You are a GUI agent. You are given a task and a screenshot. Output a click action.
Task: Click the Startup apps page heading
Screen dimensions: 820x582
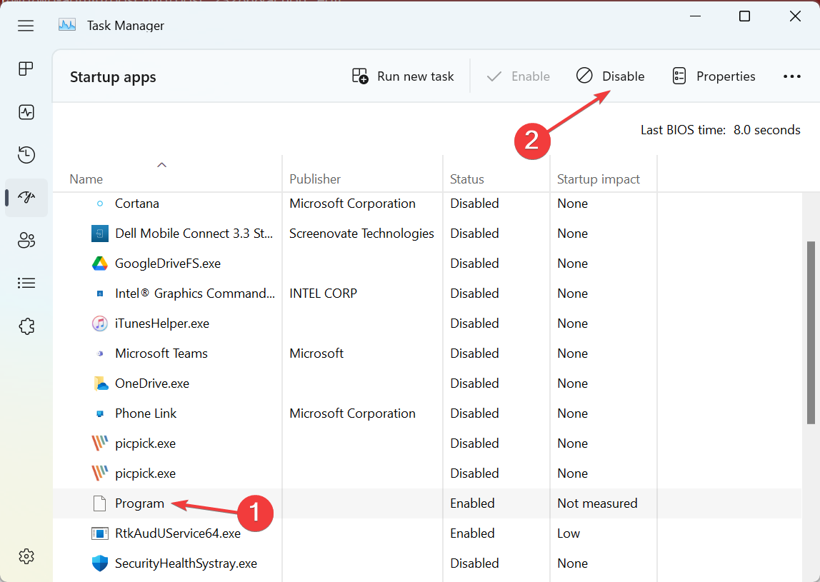[113, 77]
